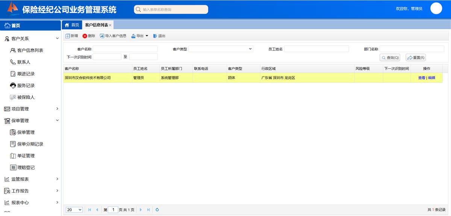Go to next page icon in pager
Image resolution: width=451 pixels, height=216 pixels.
pyautogui.click(x=141, y=210)
